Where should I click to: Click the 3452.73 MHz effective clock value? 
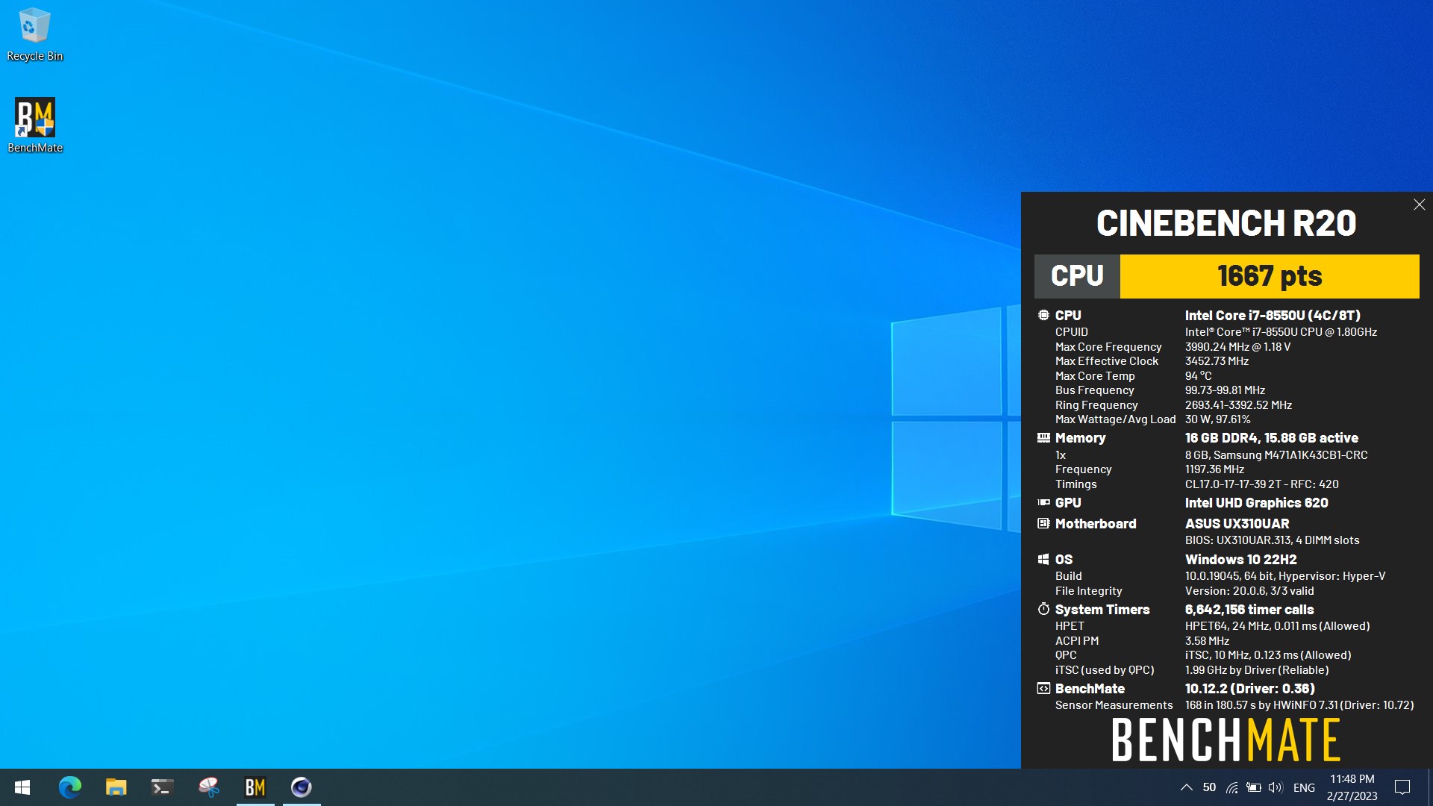click(1217, 361)
